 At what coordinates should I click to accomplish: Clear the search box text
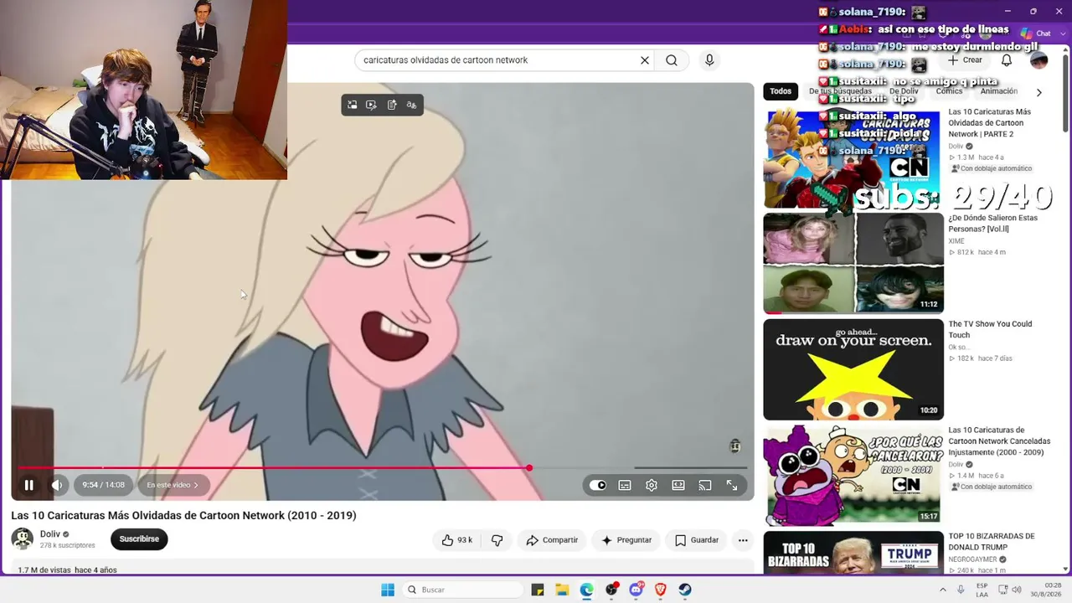click(x=645, y=60)
